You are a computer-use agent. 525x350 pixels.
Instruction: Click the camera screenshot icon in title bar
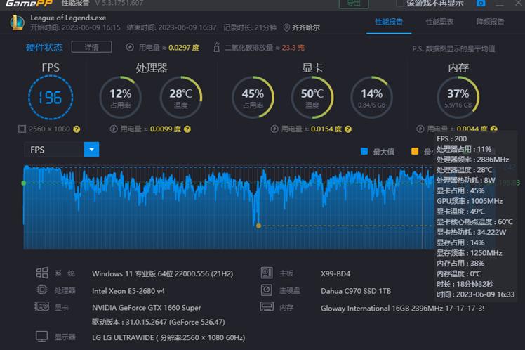pyautogui.click(x=481, y=4)
